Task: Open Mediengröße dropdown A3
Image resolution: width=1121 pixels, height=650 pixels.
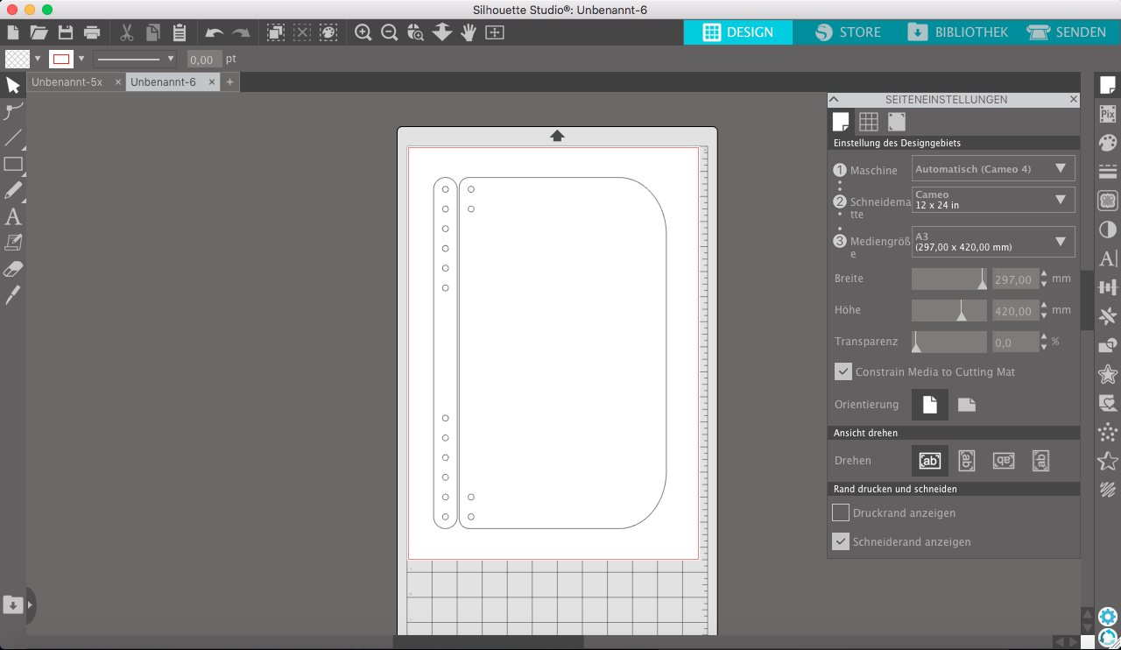Action: (x=993, y=242)
